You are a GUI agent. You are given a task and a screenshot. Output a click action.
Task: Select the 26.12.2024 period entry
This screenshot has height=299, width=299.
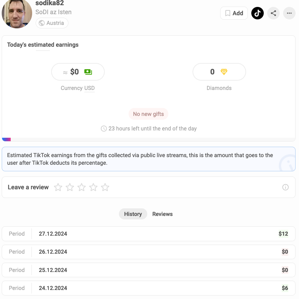(x=149, y=252)
